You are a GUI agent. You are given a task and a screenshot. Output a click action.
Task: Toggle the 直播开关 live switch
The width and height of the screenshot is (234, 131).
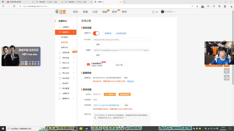[x=96, y=33]
